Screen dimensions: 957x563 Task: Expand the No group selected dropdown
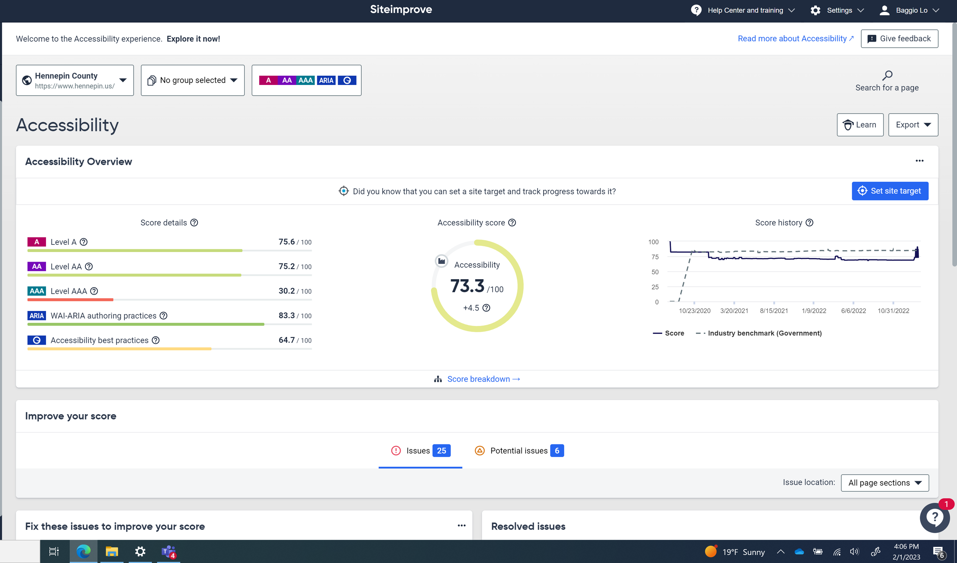pos(193,80)
